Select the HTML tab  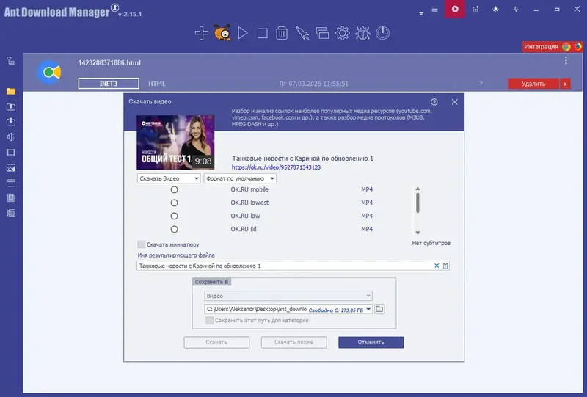157,84
